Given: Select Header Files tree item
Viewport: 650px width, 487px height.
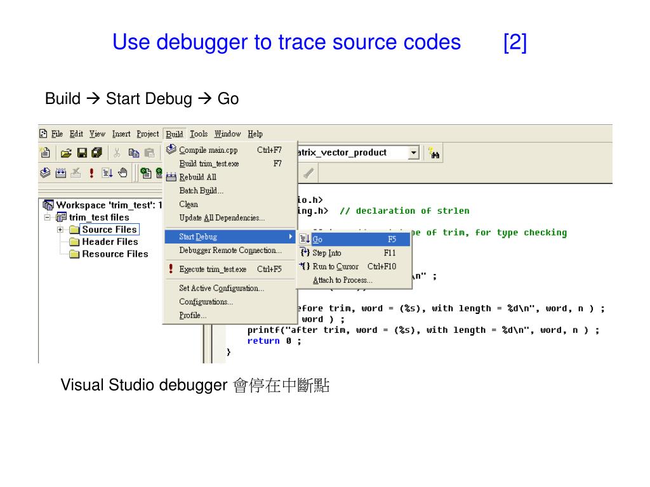Looking at the screenshot, I should (x=110, y=242).
